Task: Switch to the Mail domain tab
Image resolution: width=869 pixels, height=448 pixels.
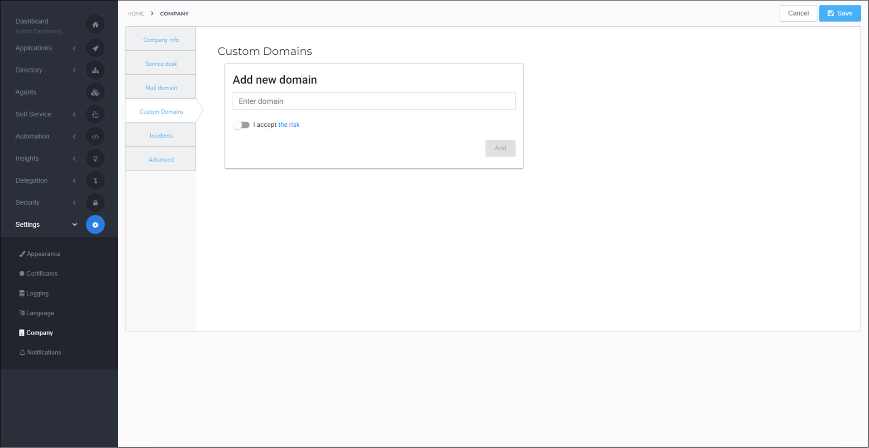Action: click(x=161, y=87)
